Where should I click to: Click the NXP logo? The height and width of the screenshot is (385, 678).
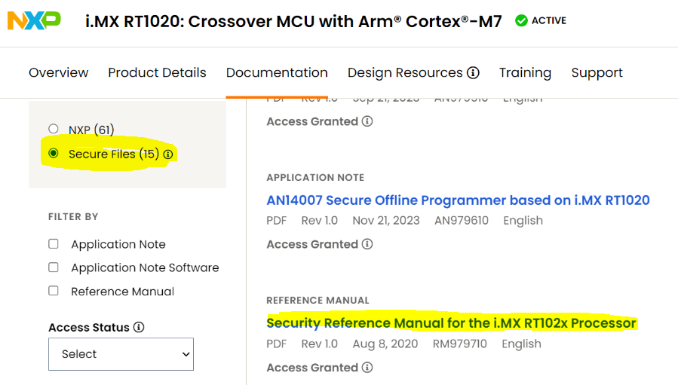tap(34, 20)
